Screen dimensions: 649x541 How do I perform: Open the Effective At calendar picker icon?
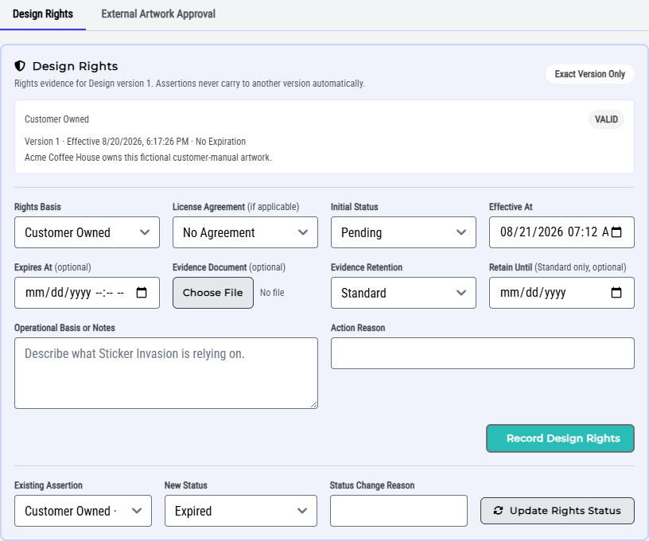(616, 232)
